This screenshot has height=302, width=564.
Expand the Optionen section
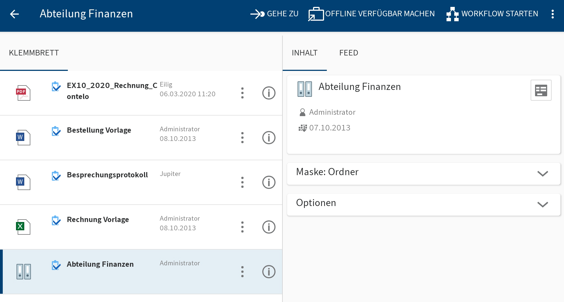(x=424, y=204)
